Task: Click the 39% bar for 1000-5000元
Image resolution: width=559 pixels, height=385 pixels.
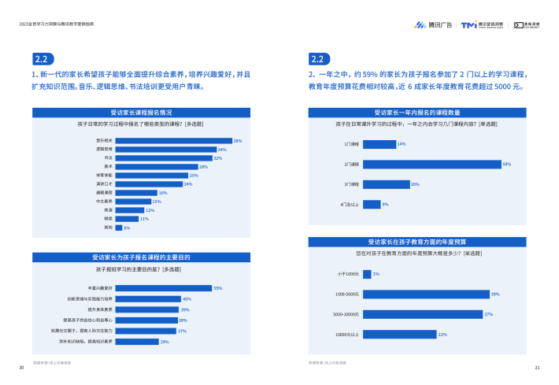Action: click(x=427, y=294)
